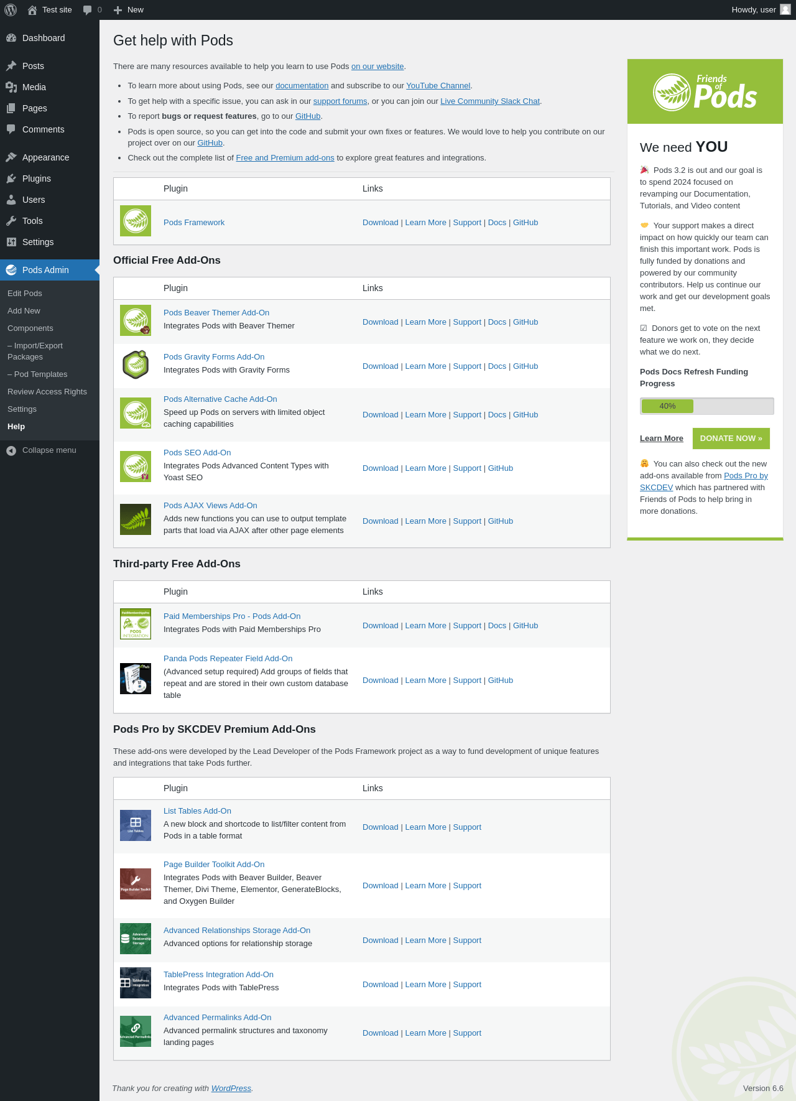Click the Plugins plug icon
This screenshot has height=1101, width=796.
[x=11, y=179]
